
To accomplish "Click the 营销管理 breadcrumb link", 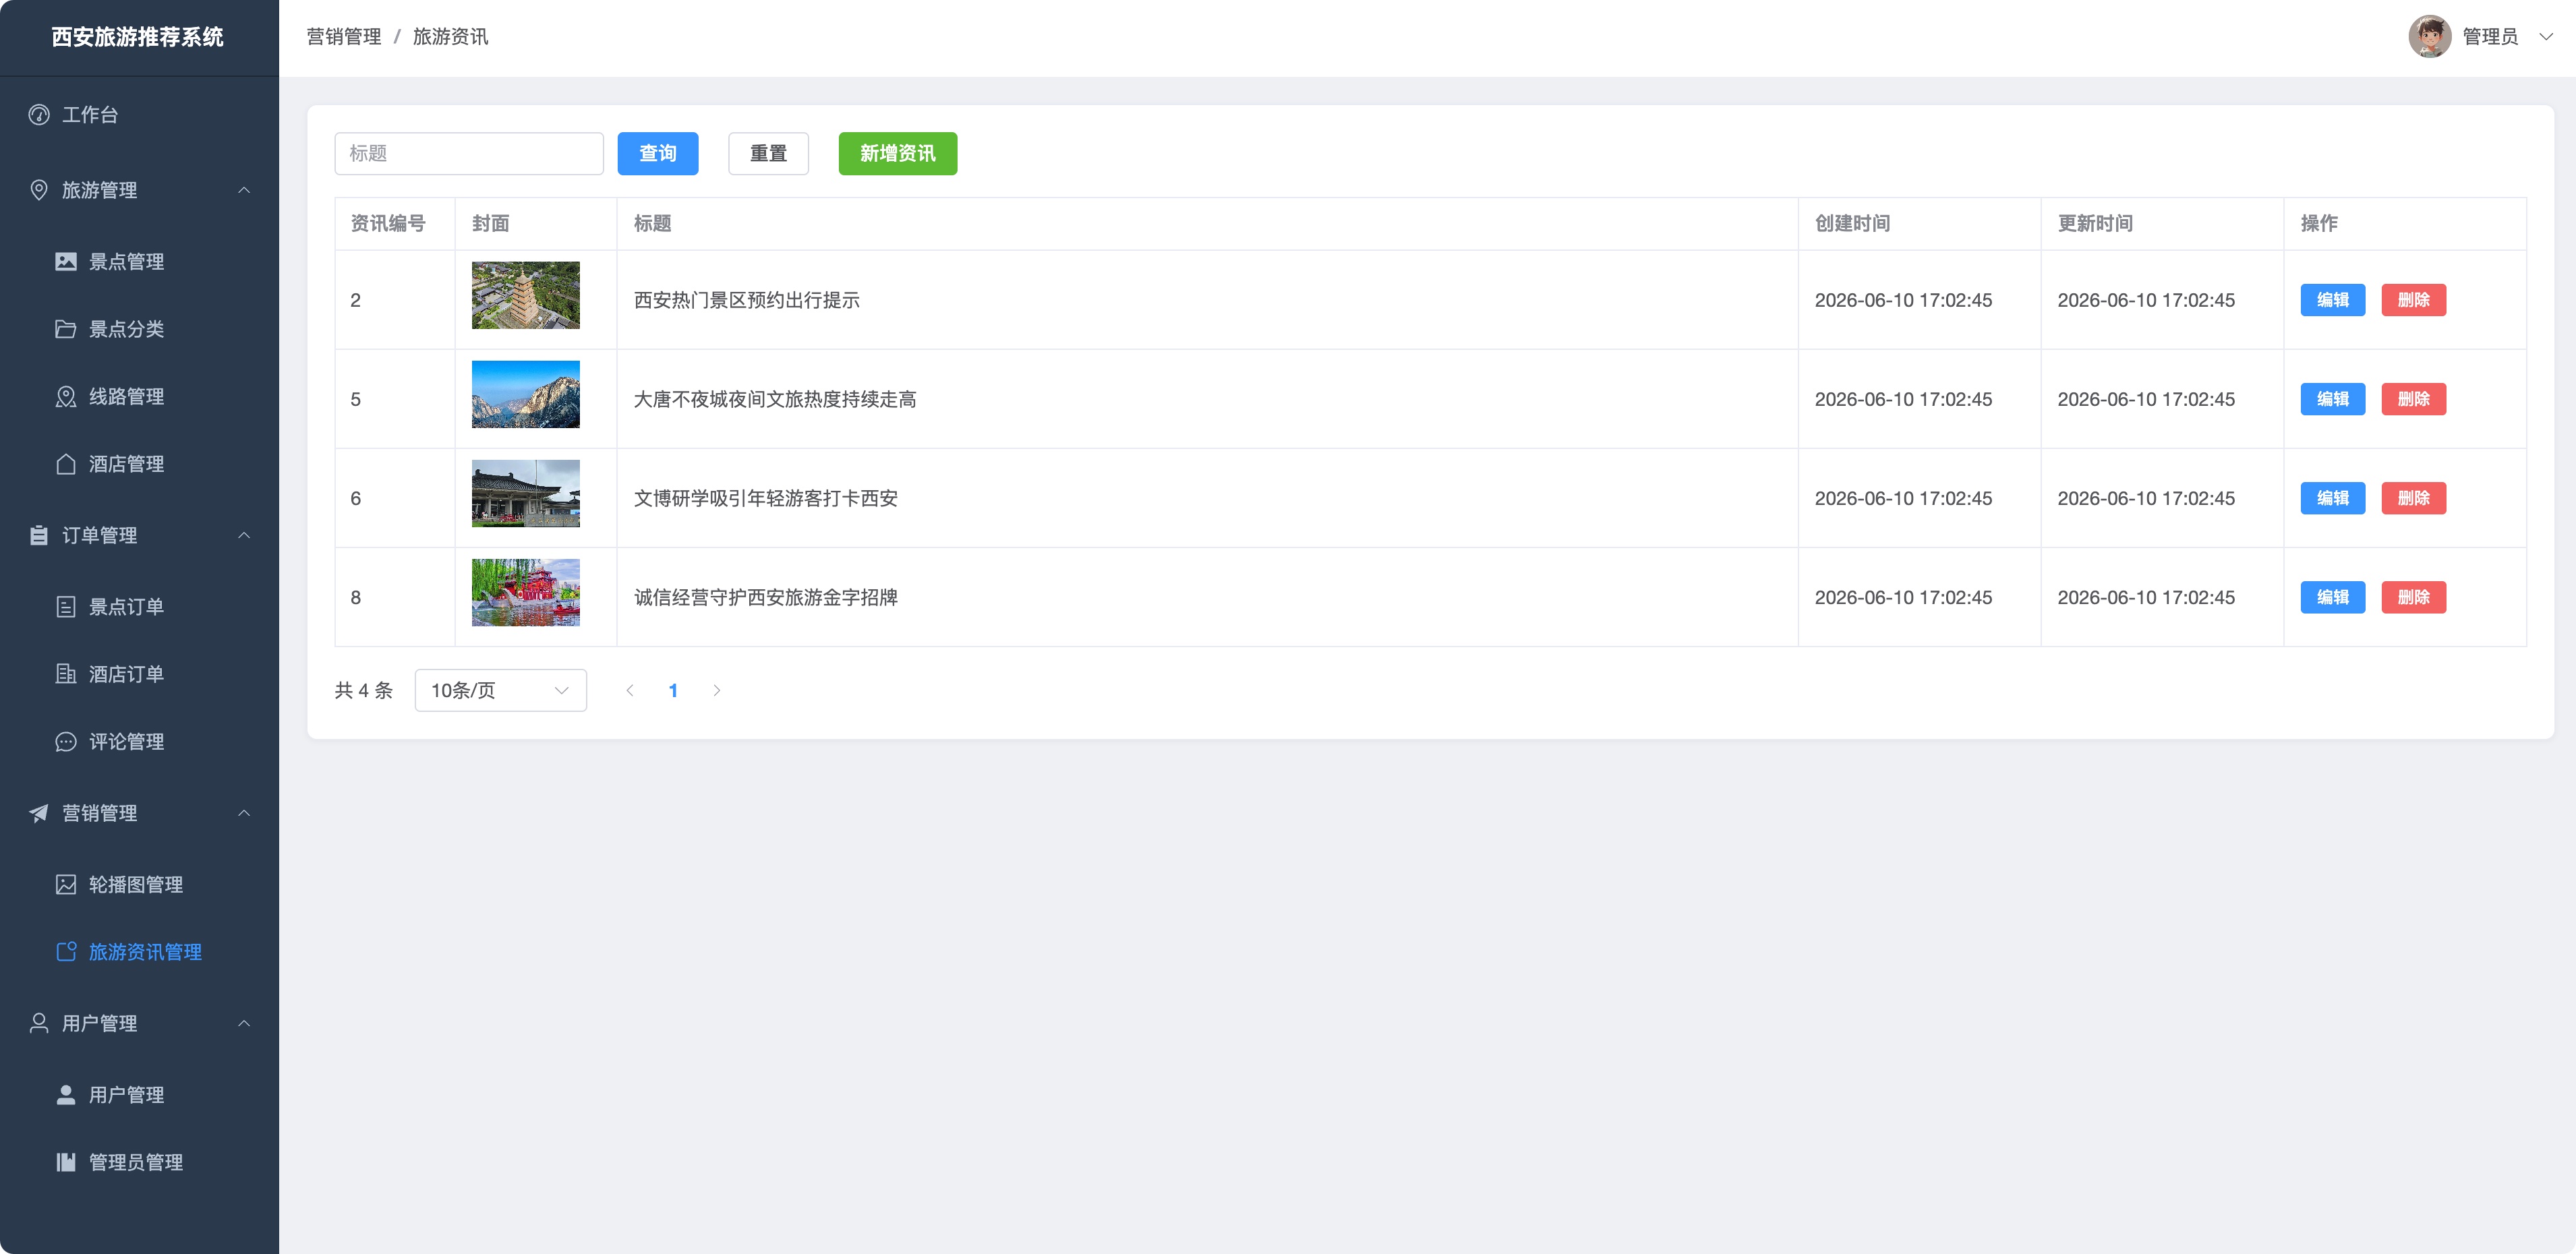I will (x=344, y=37).
